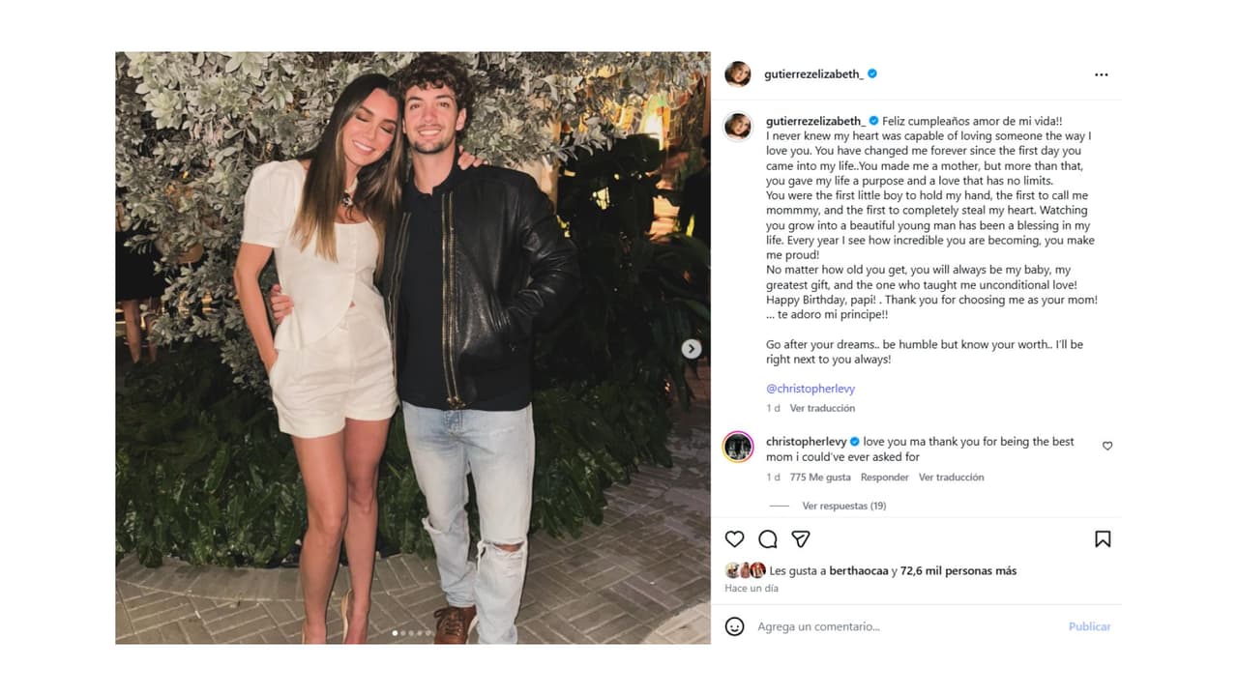Open the 72,6 mil personas más likes list
The height and width of the screenshot is (696, 1238).
958,571
